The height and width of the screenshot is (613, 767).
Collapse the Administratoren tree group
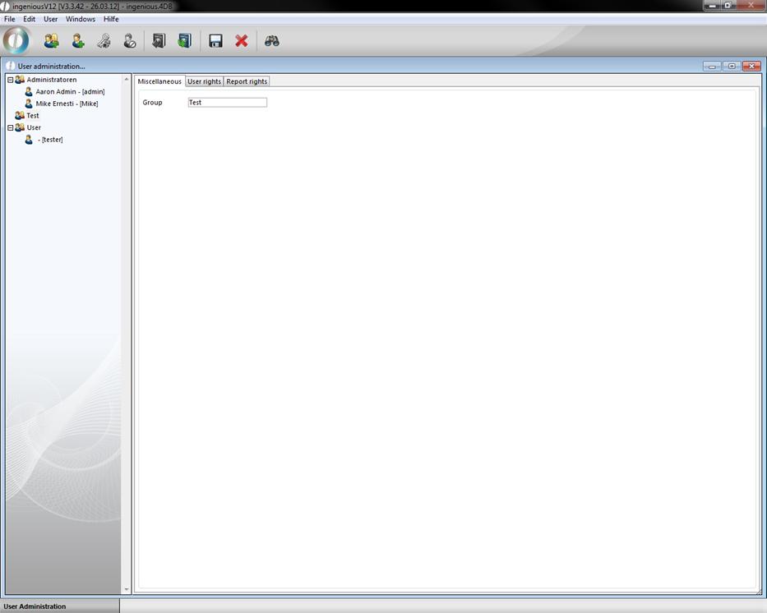pos(11,80)
